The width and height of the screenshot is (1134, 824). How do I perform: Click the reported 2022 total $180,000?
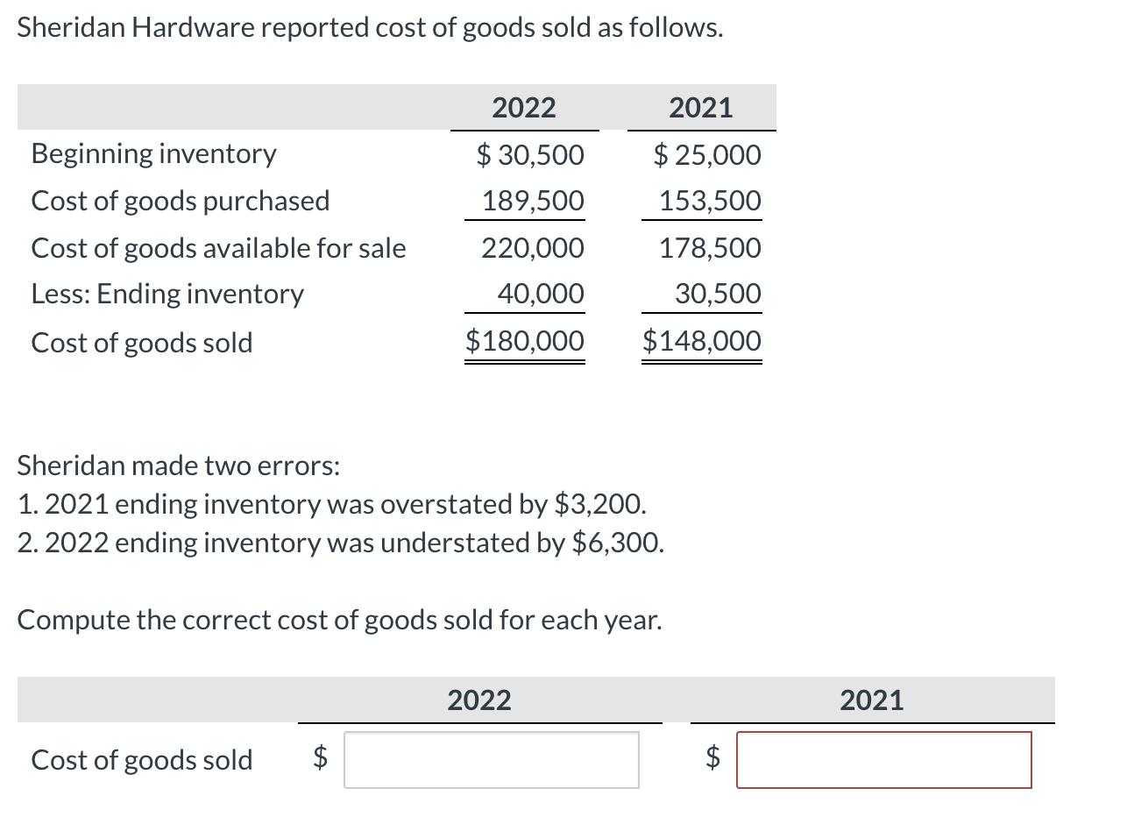(525, 341)
